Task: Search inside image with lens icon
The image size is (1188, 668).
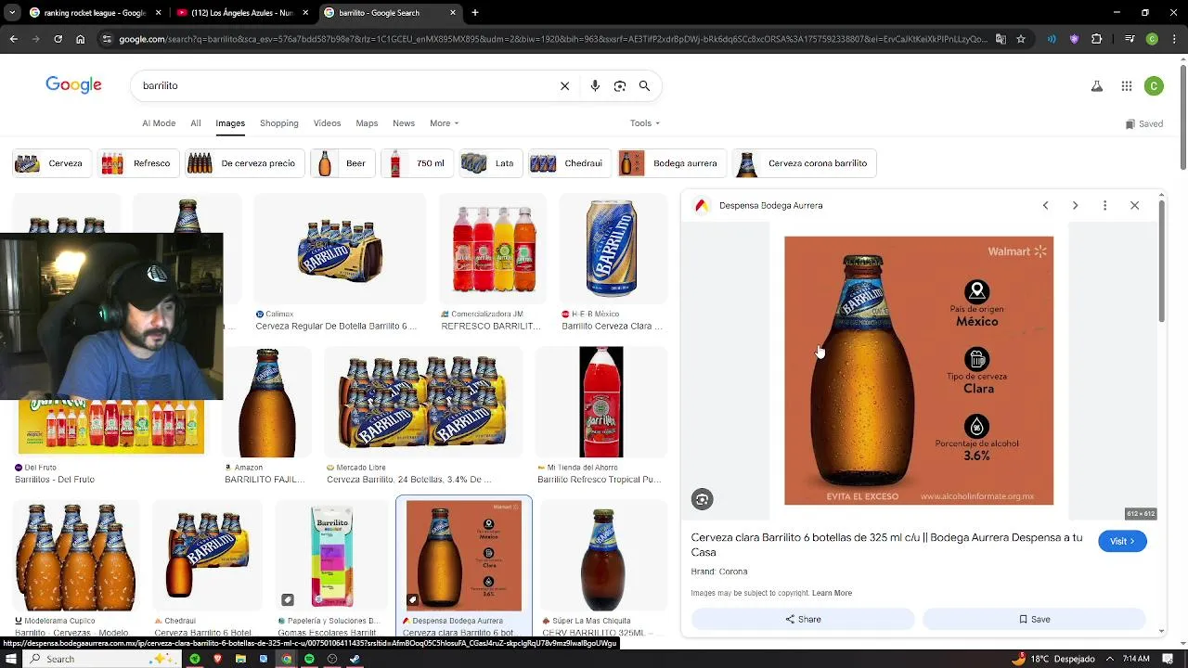Action: coord(702,499)
